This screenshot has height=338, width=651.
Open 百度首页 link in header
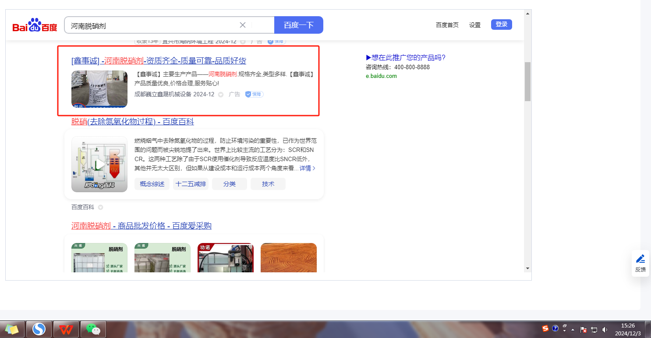pos(447,25)
